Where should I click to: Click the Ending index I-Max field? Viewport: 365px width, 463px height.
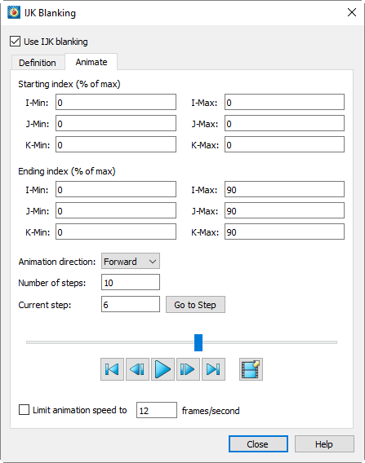pos(284,189)
